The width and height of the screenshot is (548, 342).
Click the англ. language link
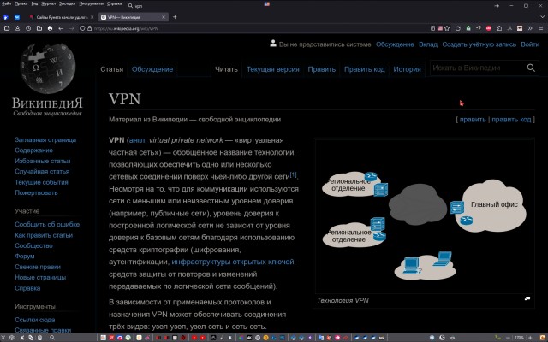click(x=138, y=140)
